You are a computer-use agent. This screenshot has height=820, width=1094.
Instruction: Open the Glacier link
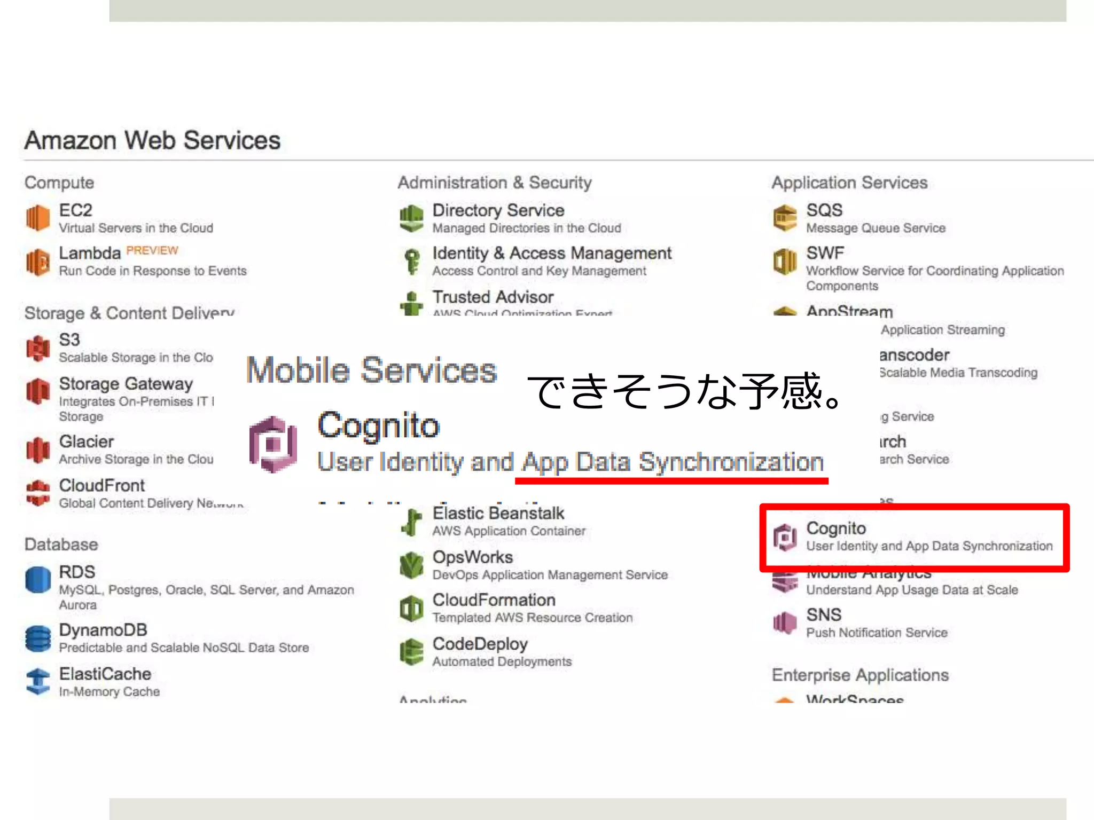coord(86,441)
